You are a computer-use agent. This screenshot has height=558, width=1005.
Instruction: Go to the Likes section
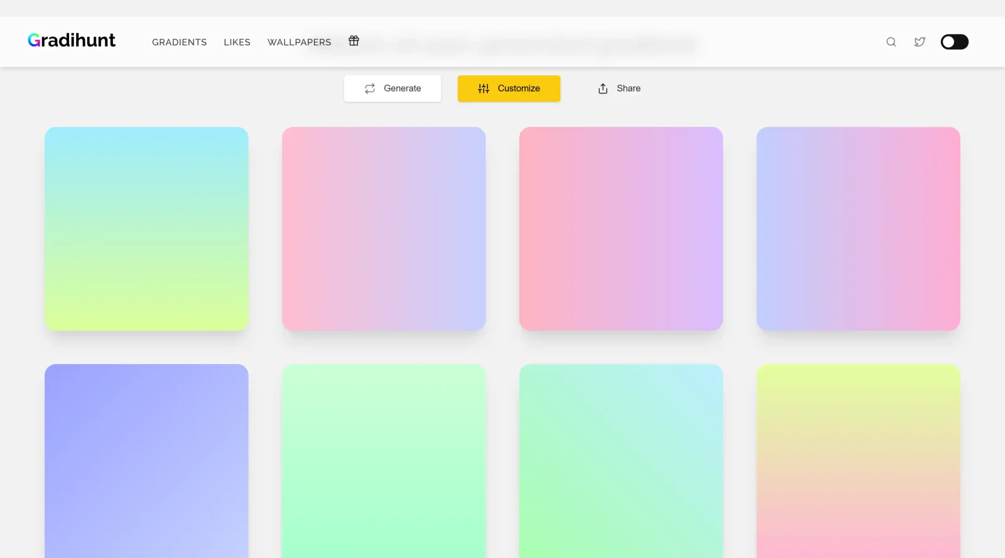coord(237,42)
